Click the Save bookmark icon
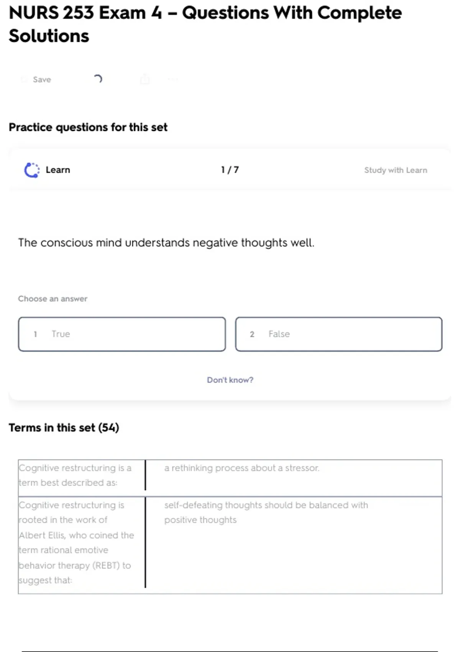Viewport: 460px width, 652px height. (24, 79)
